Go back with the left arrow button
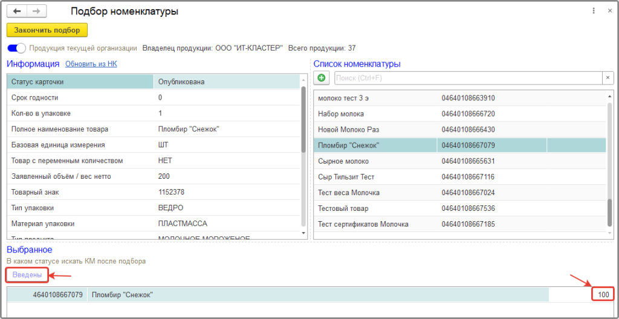 click(x=17, y=11)
